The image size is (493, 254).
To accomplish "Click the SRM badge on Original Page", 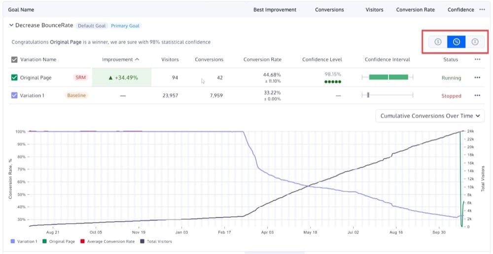I will tap(80, 77).
